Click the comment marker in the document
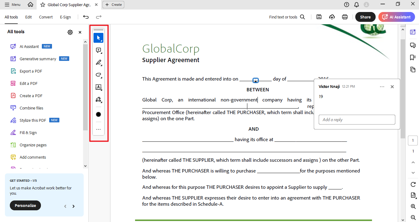Image resolution: width=419 pixels, height=222 pixels. click(x=256, y=80)
